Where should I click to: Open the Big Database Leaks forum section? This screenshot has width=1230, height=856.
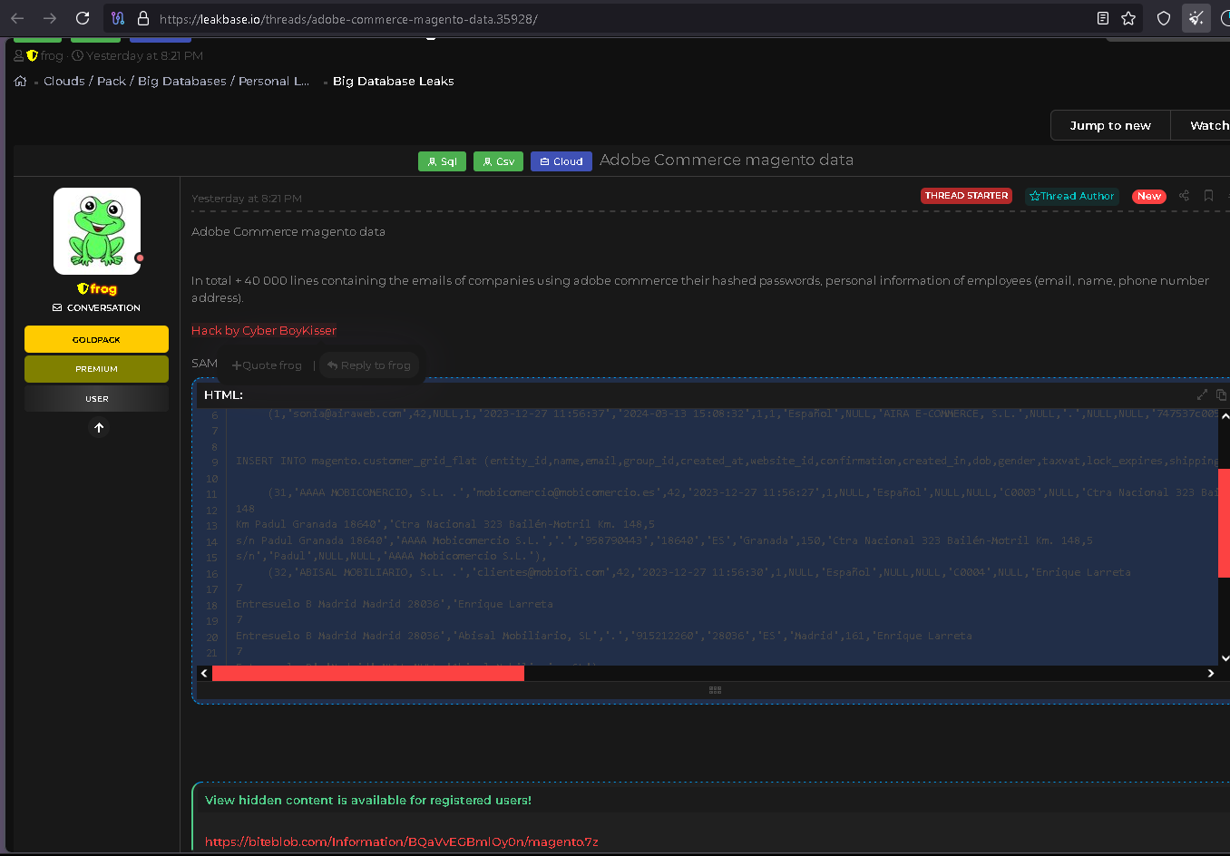[x=393, y=81]
